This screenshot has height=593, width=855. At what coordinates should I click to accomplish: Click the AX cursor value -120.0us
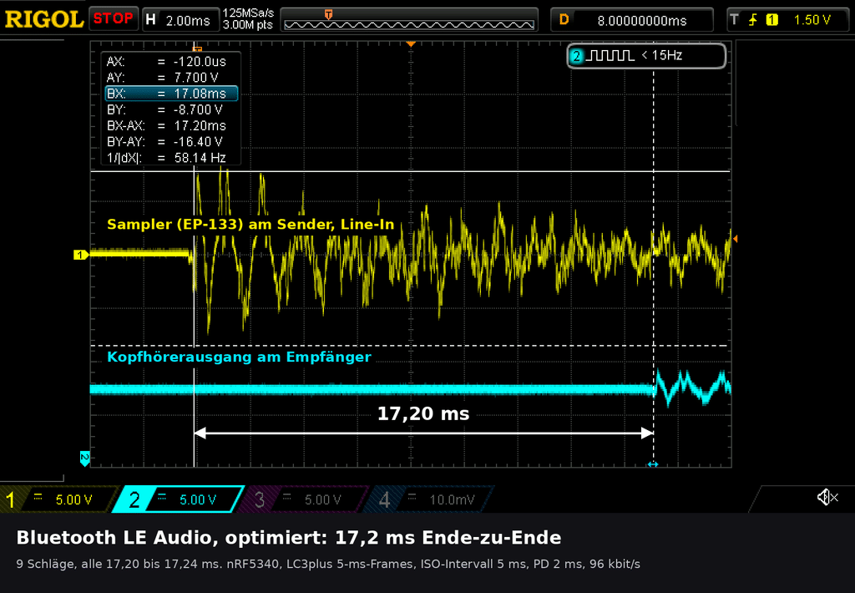click(x=200, y=62)
